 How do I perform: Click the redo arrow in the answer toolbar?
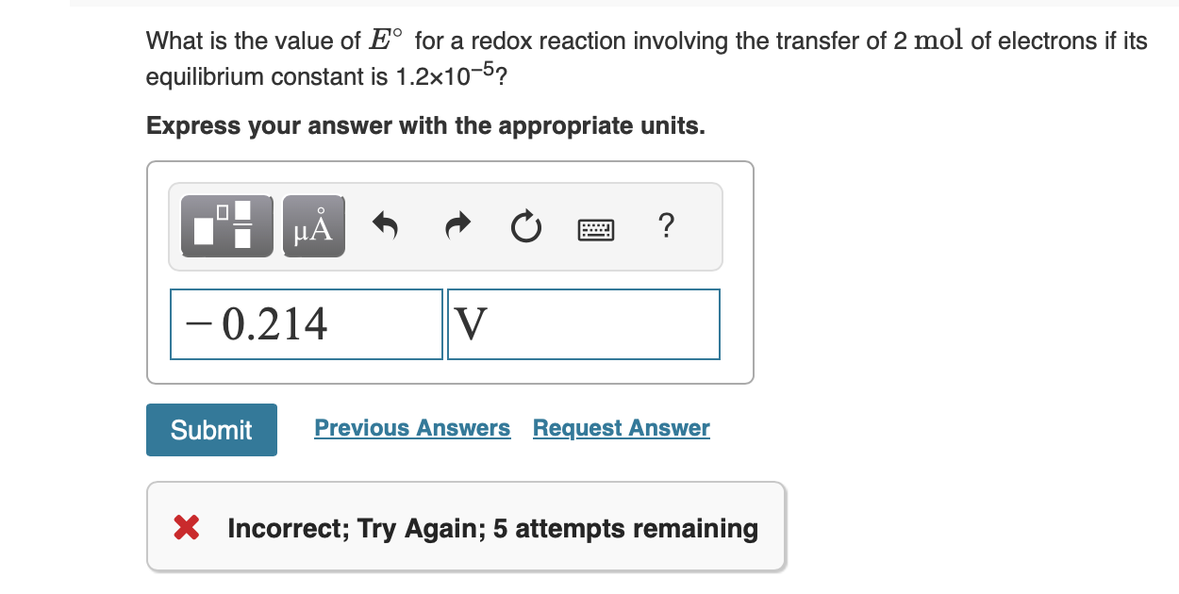[457, 225]
